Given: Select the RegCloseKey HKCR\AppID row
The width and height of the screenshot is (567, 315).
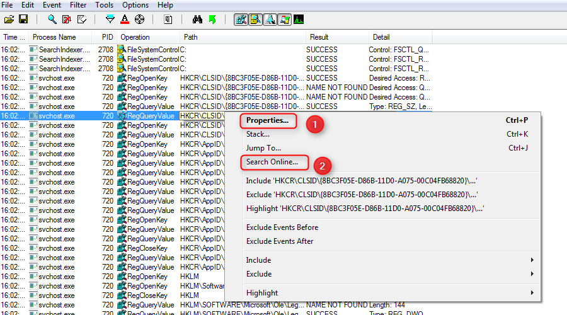Looking at the screenshot, I should pos(112,248).
